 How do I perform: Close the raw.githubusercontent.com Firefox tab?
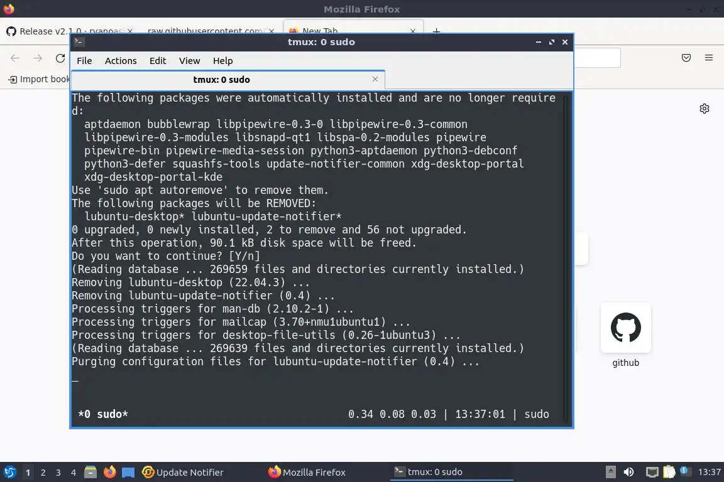coord(271,31)
